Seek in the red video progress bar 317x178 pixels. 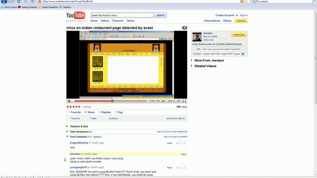[110, 101]
